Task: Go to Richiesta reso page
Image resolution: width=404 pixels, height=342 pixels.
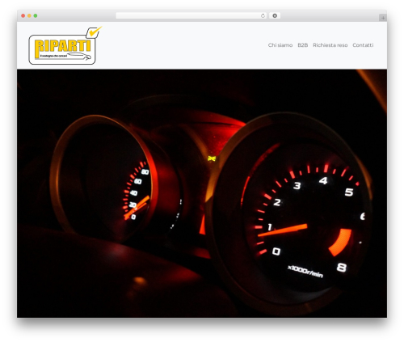Action: pyautogui.click(x=330, y=45)
